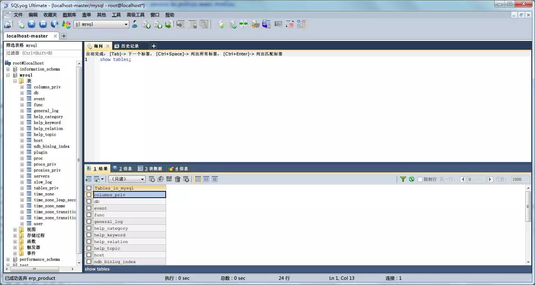535x285 pixels.
Task: Open the (只读) read-only dropdown
Action: [x=127, y=179]
